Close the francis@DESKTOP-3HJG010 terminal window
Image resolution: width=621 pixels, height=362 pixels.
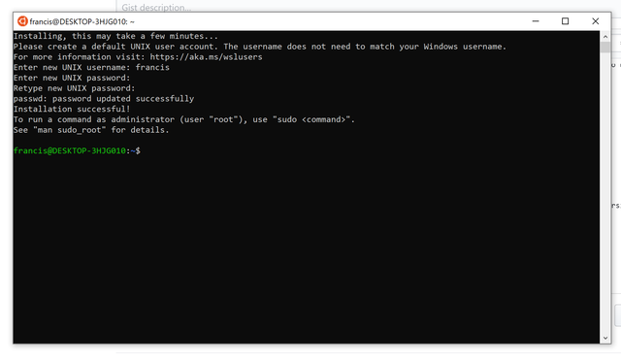[595, 21]
